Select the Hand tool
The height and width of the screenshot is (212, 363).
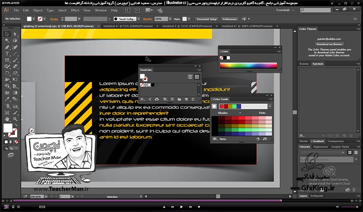point(7,119)
